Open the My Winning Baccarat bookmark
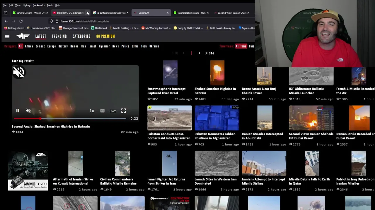 [x=156, y=28]
